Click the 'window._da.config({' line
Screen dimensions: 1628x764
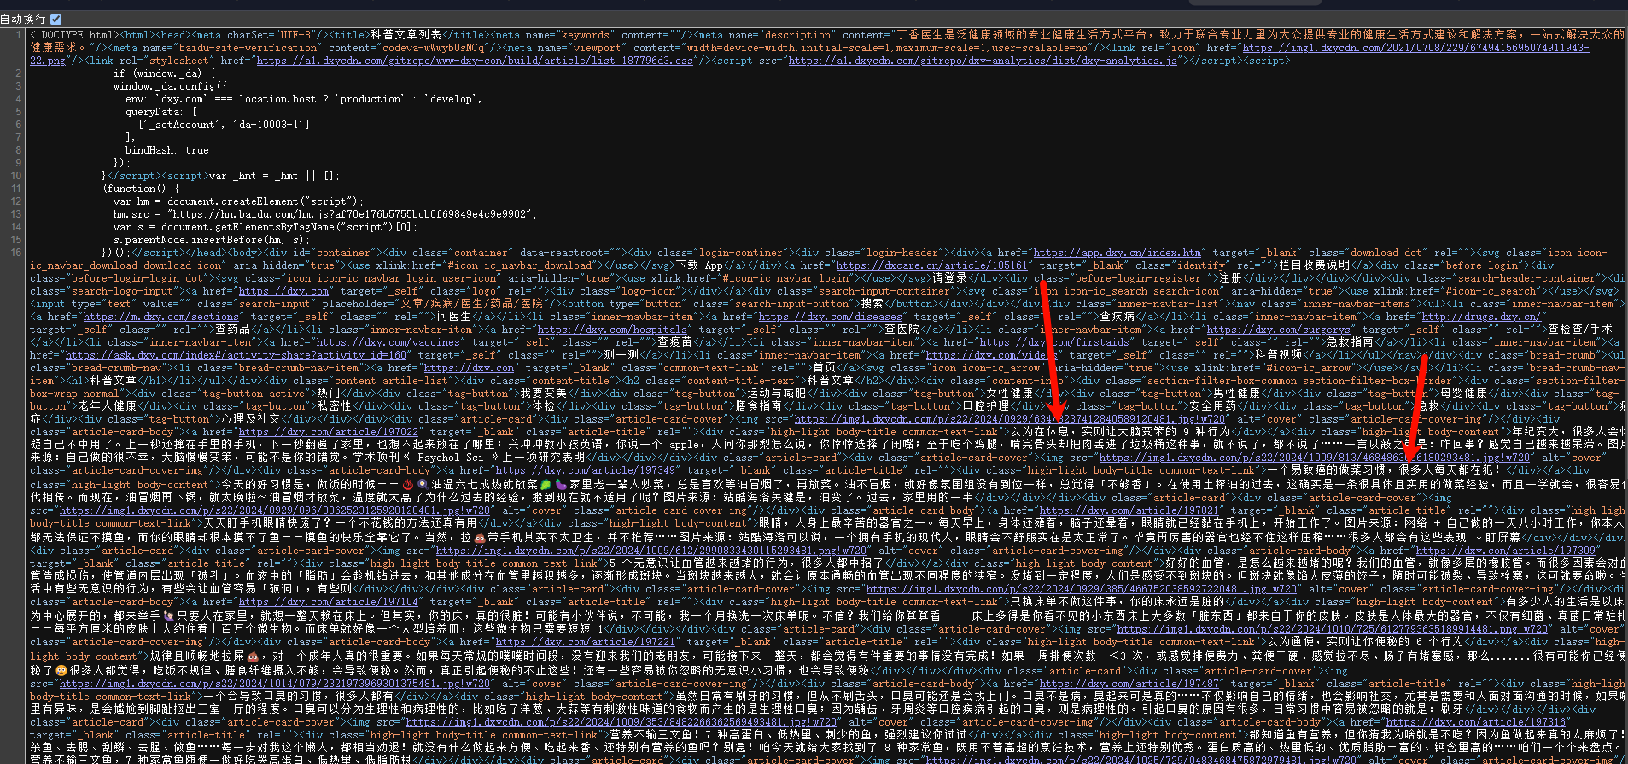pyautogui.click(x=170, y=86)
